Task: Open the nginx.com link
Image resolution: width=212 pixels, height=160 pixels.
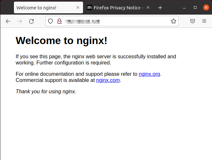Action: coord(108,80)
